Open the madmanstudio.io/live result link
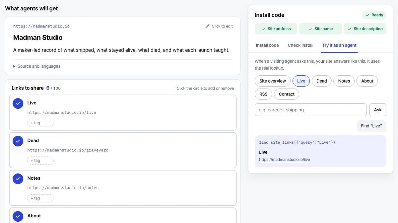 285,160
